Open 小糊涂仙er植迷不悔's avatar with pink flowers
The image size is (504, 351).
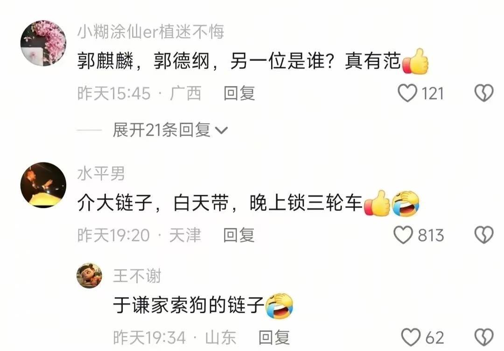(43, 43)
